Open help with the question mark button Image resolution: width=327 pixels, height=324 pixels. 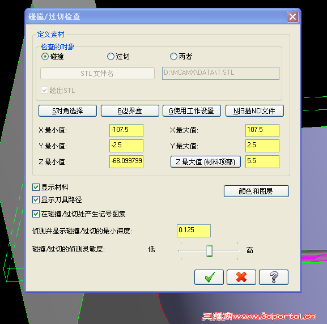click(x=274, y=277)
